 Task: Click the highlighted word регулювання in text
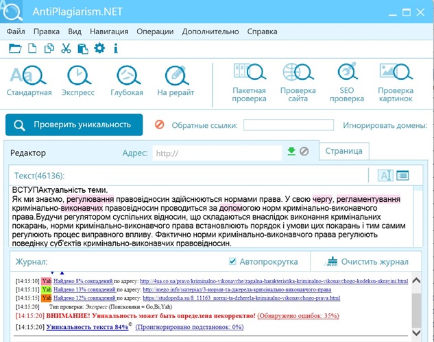91,199
